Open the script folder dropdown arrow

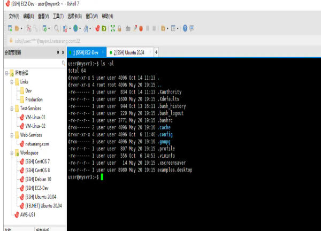pos(167,28)
